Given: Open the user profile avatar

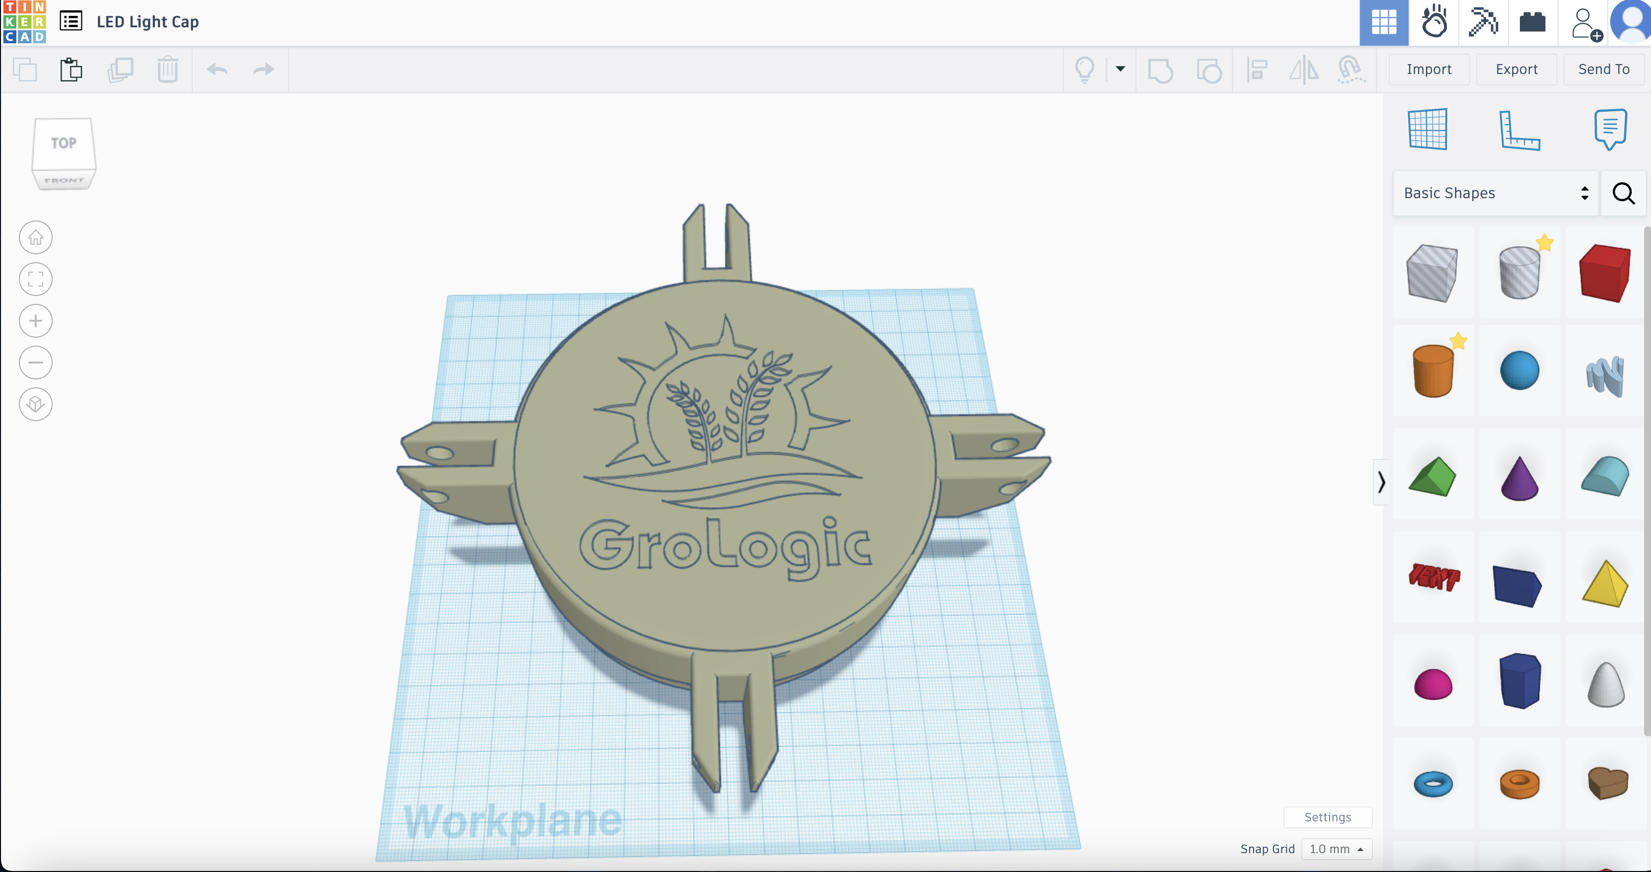Looking at the screenshot, I should (1631, 21).
